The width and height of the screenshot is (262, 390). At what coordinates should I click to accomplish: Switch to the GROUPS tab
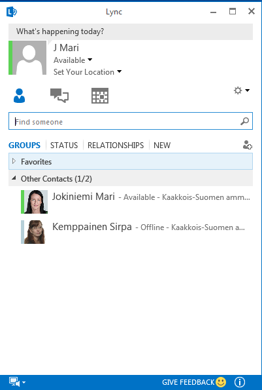(24, 146)
